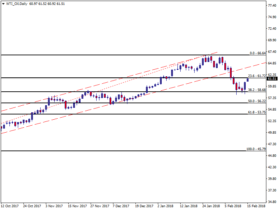Click 34.80 on the price axis
The height and width of the screenshot is (210, 280).
tap(272, 202)
